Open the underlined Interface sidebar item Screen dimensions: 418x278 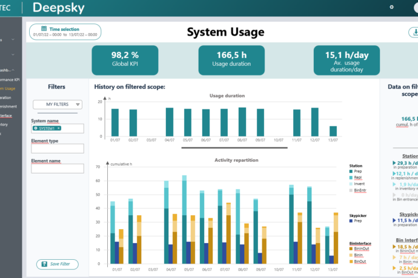tap(6, 115)
